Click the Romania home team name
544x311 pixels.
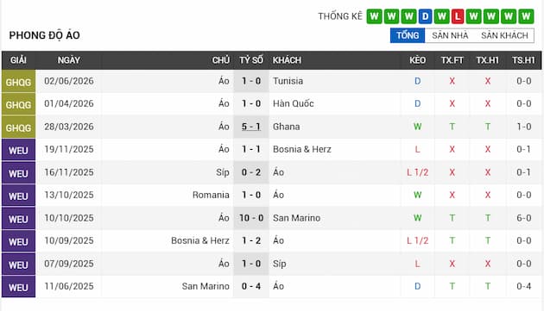point(211,195)
